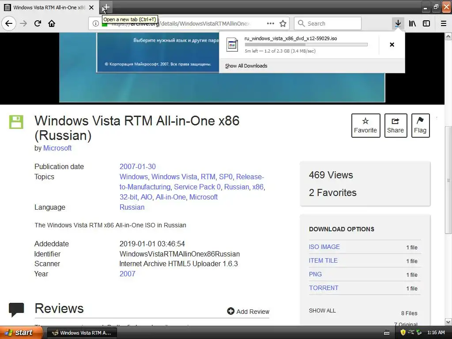
Task: Open the Russian language link
Action: [x=132, y=207]
